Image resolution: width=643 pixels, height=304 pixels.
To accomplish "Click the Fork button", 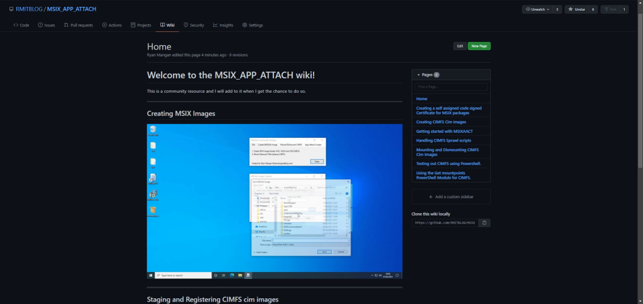I will tap(610, 9).
